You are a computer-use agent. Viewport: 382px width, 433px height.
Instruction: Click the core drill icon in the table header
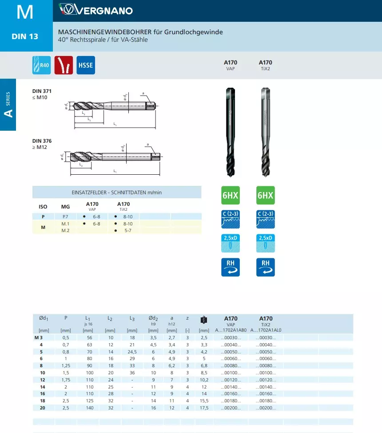[204, 320]
